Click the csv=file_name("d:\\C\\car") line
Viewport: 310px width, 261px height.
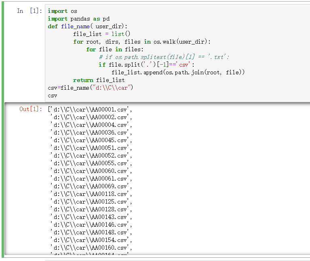pyautogui.click(x=91, y=88)
